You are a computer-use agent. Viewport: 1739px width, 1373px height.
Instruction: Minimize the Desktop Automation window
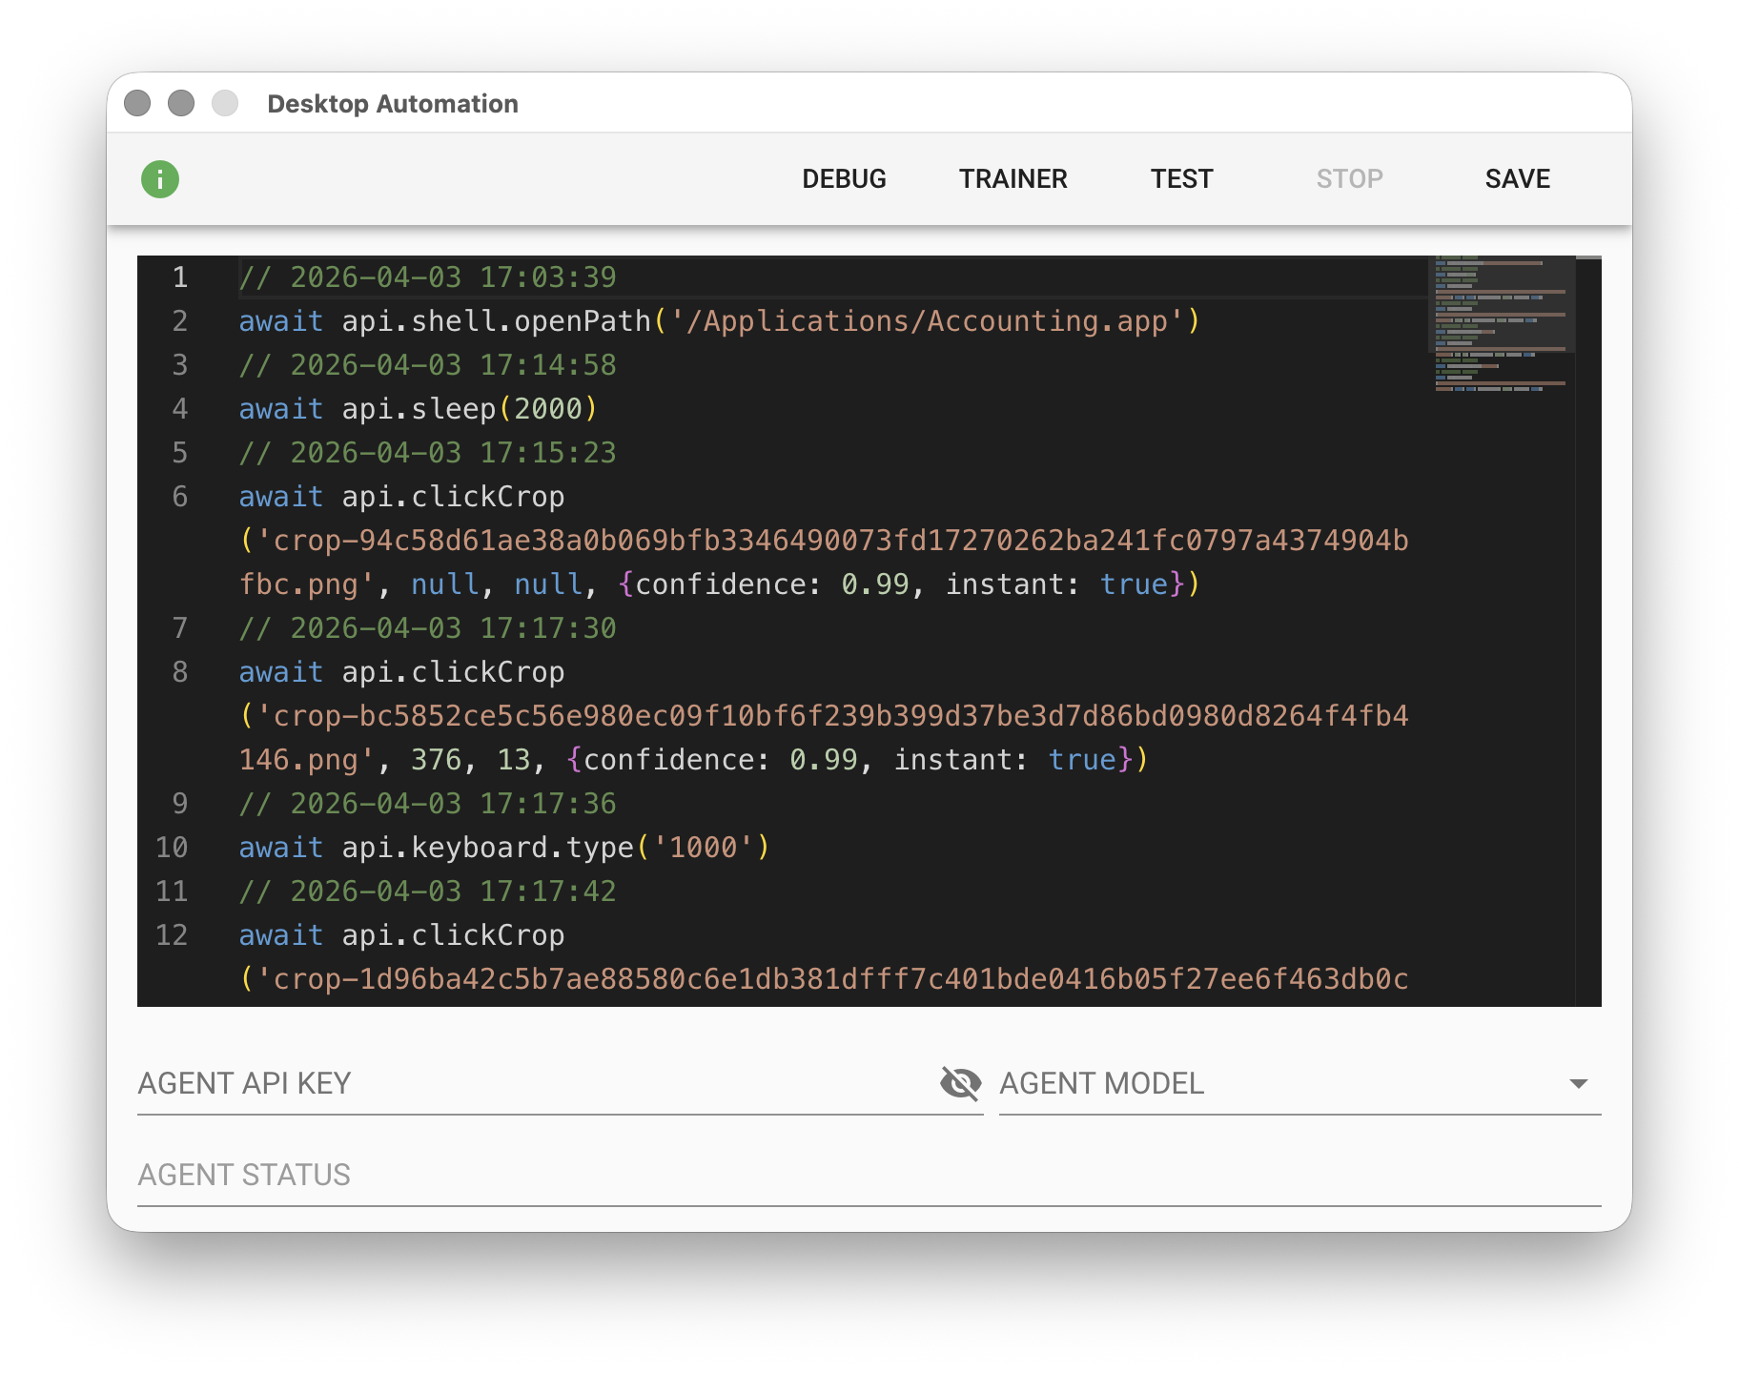click(181, 103)
